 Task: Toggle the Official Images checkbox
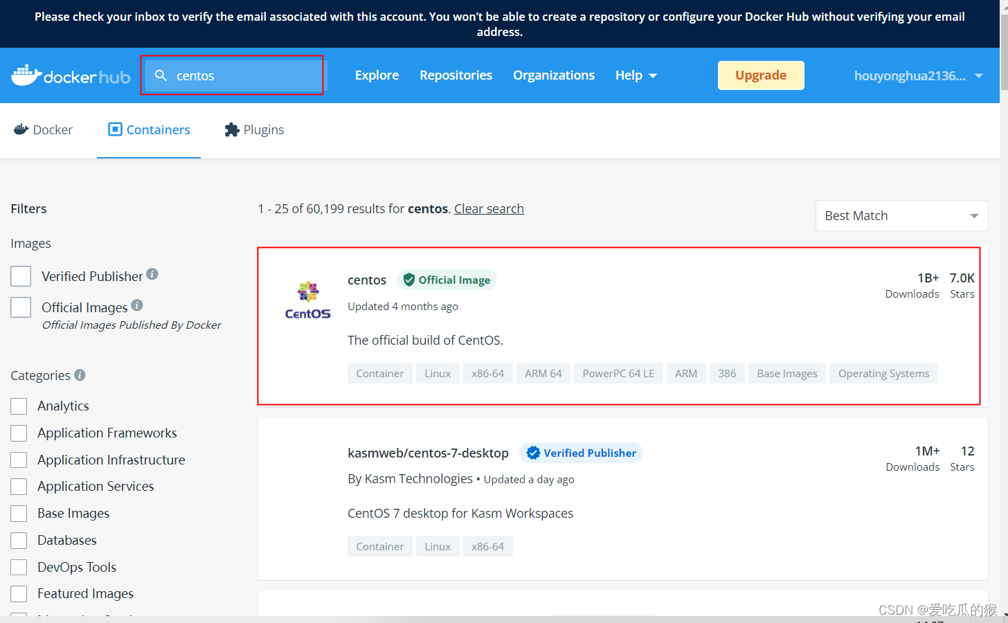point(21,307)
